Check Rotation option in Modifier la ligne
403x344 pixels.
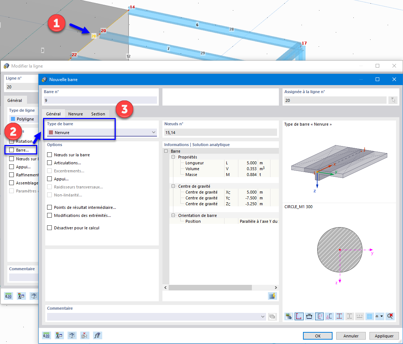[12, 141]
